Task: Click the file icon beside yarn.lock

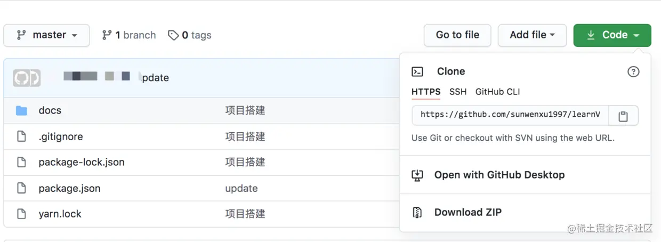Action: point(21,214)
